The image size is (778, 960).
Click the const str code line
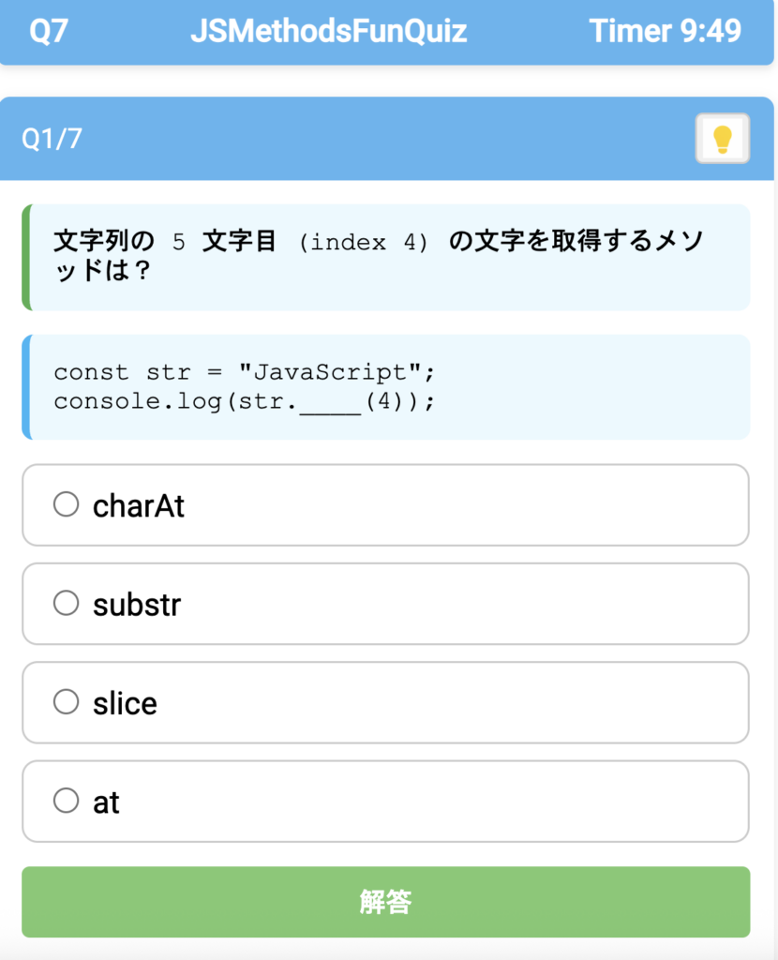click(244, 372)
